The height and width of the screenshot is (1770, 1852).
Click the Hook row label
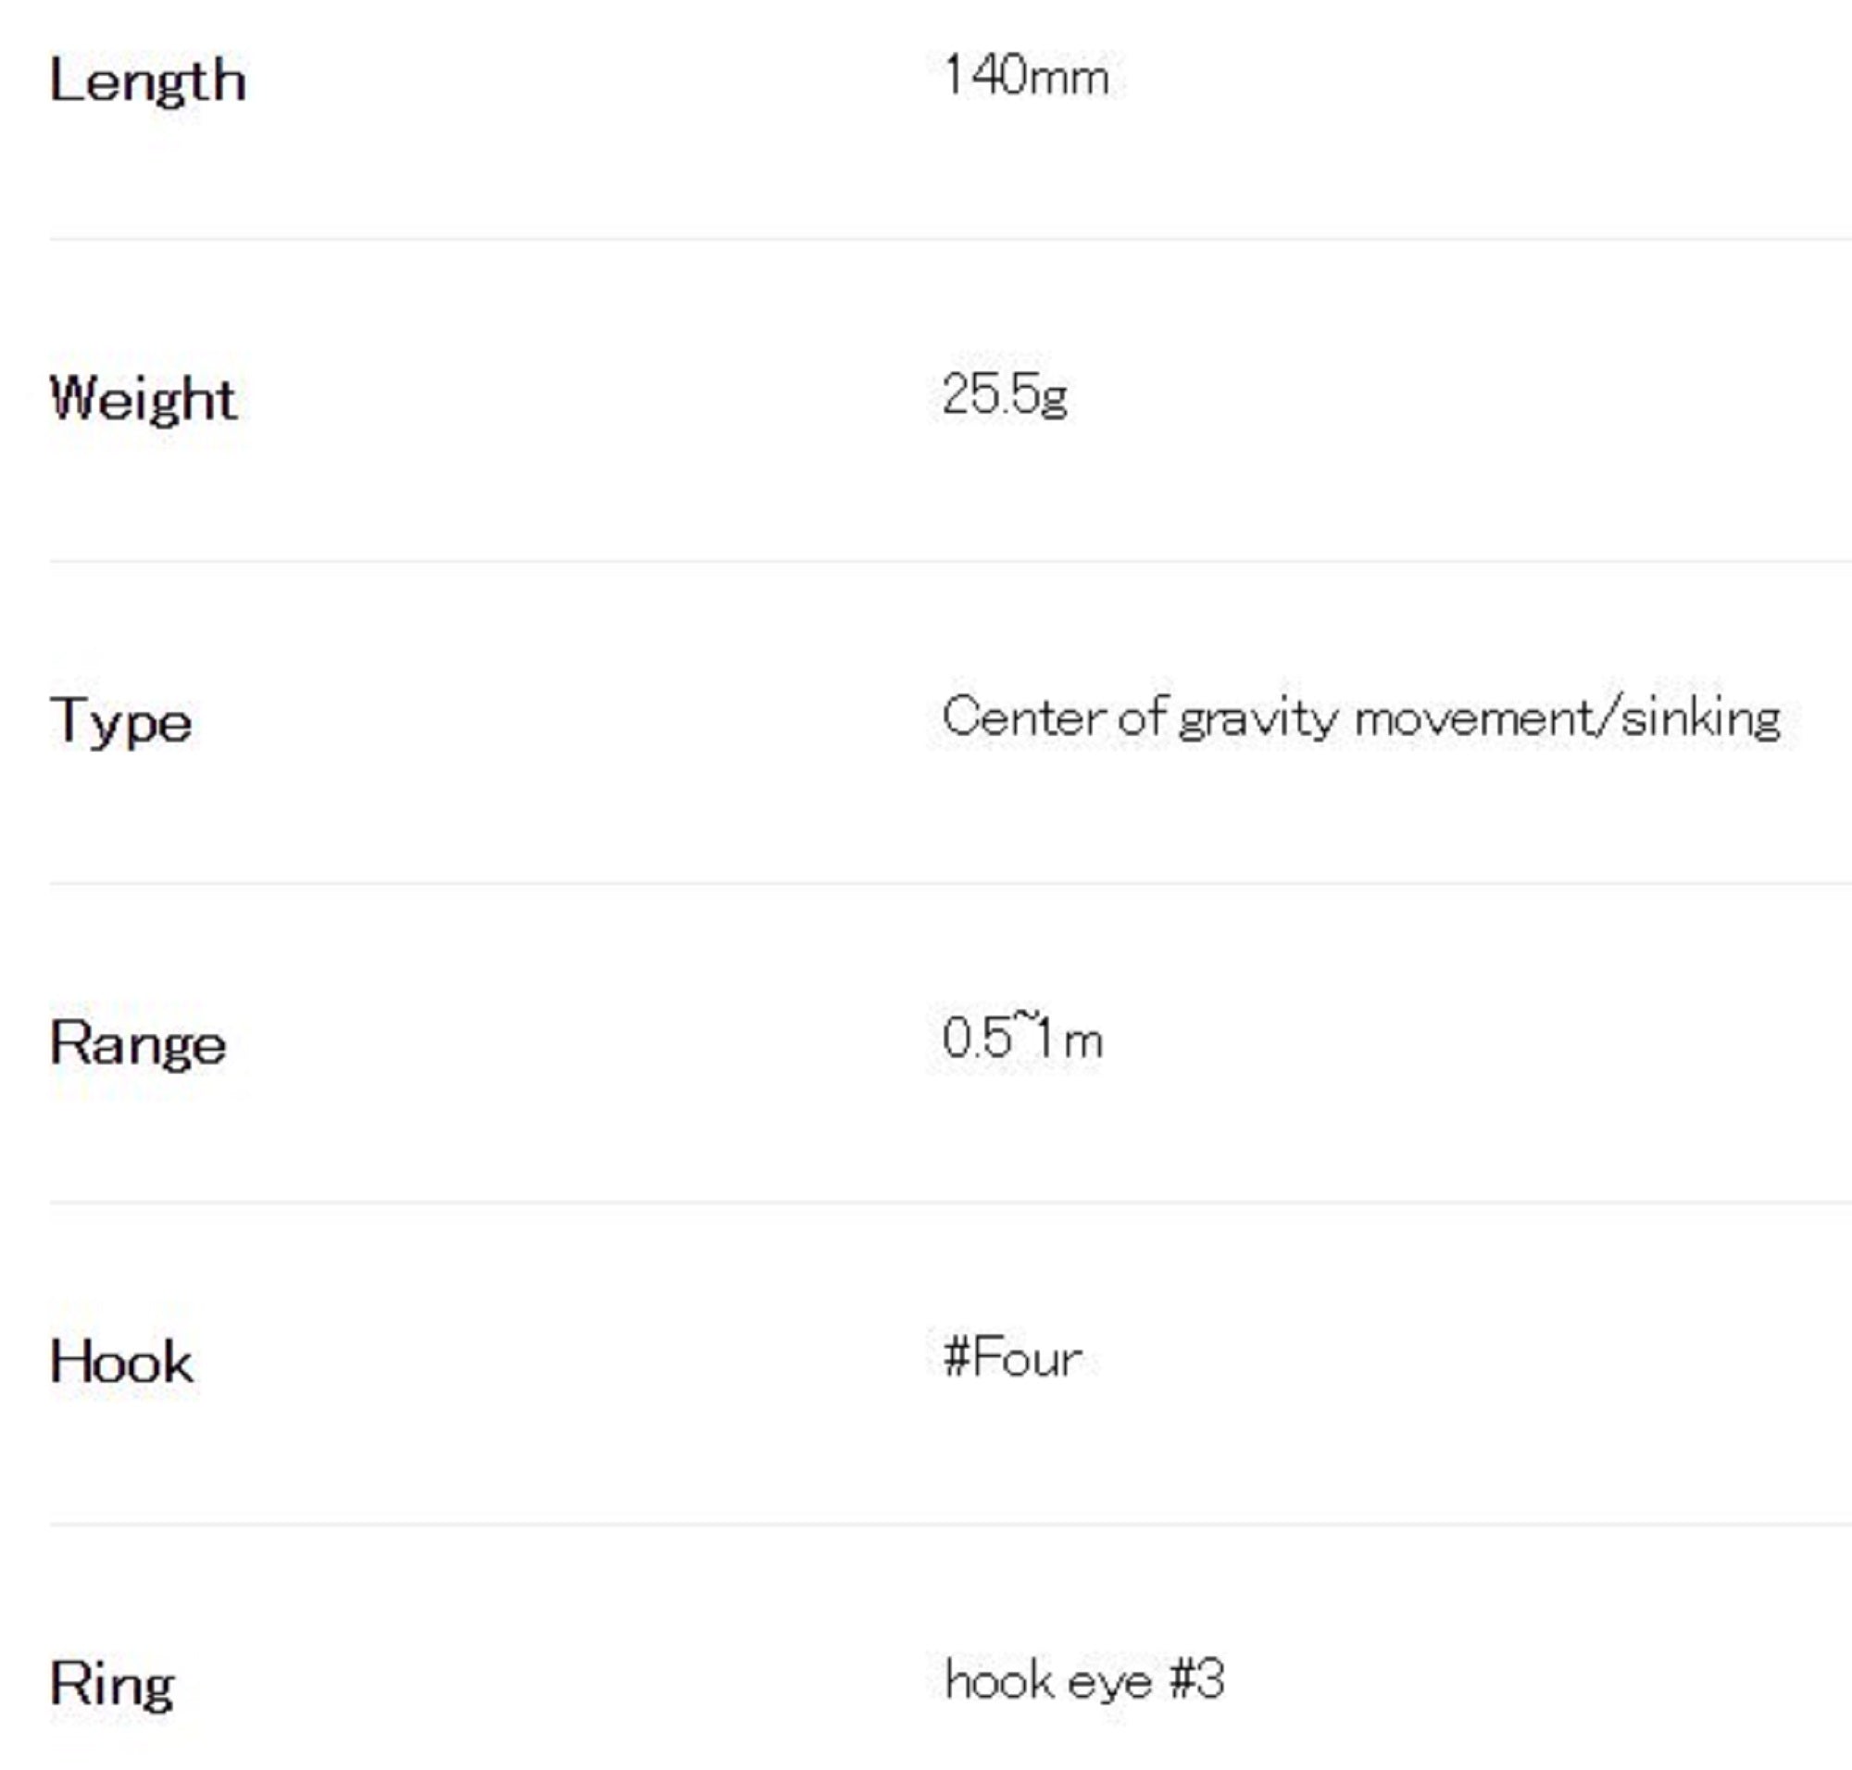120,1363
